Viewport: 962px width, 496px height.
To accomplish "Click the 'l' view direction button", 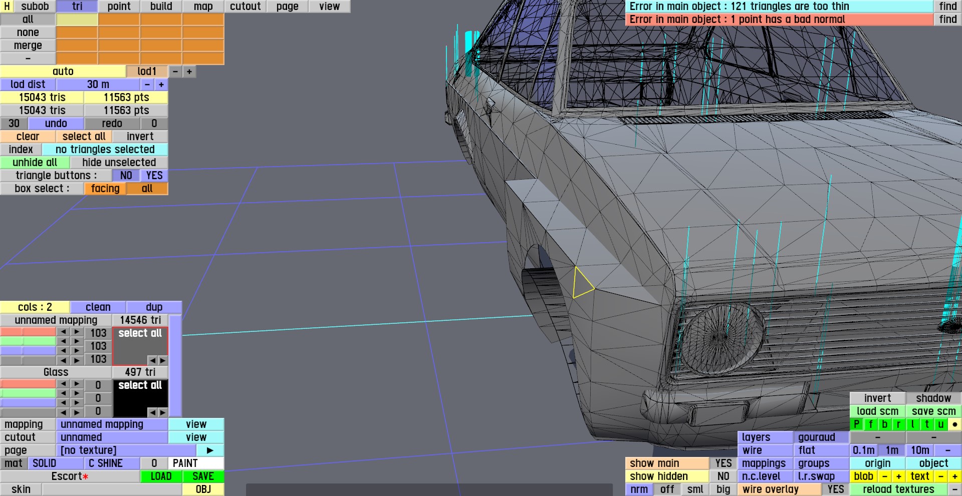I will pos(913,424).
